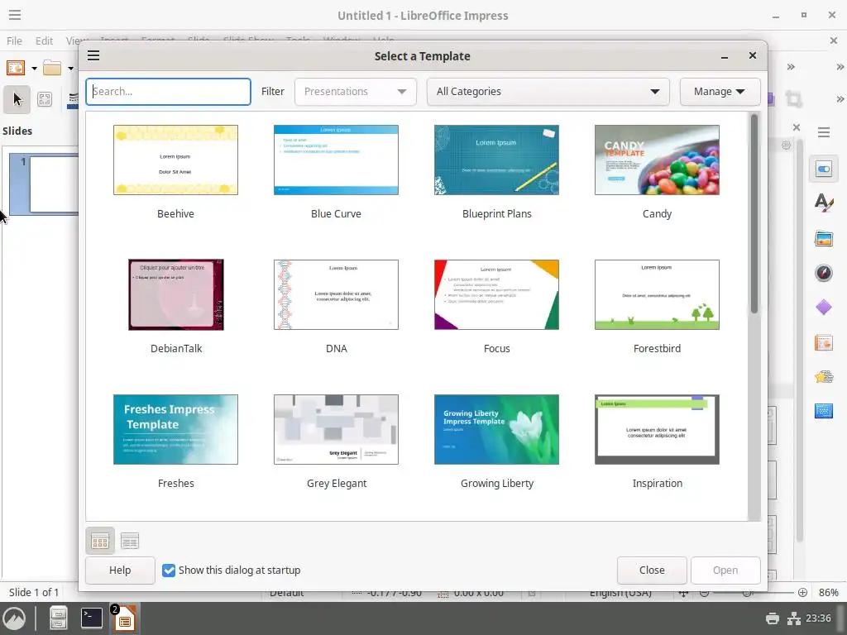Click the 86% zoom level in status bar
The height and width of the screenshot is (635, 847).
828,592
